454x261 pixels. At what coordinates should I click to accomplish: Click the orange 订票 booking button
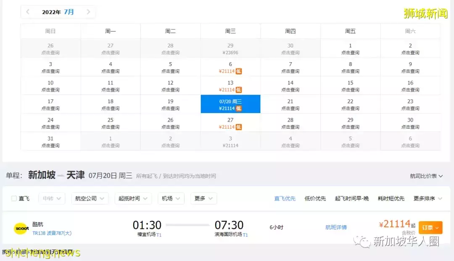(430, 227)
